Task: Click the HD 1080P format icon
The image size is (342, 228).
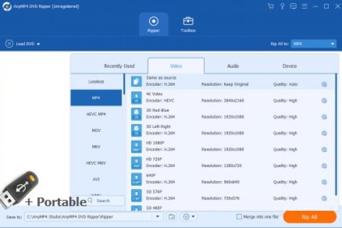Action: [136, 146]
